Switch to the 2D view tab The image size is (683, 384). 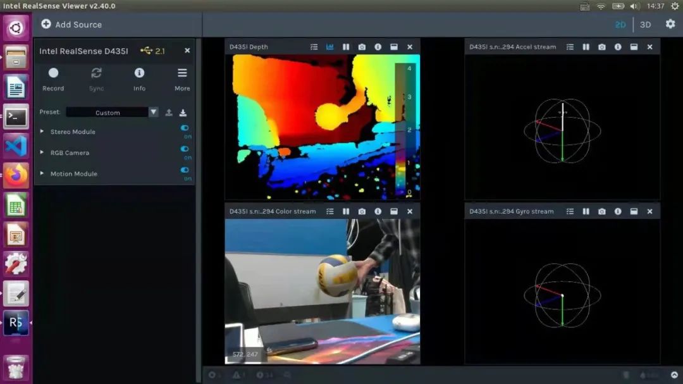pyautogui.click(x=620, y=25)
